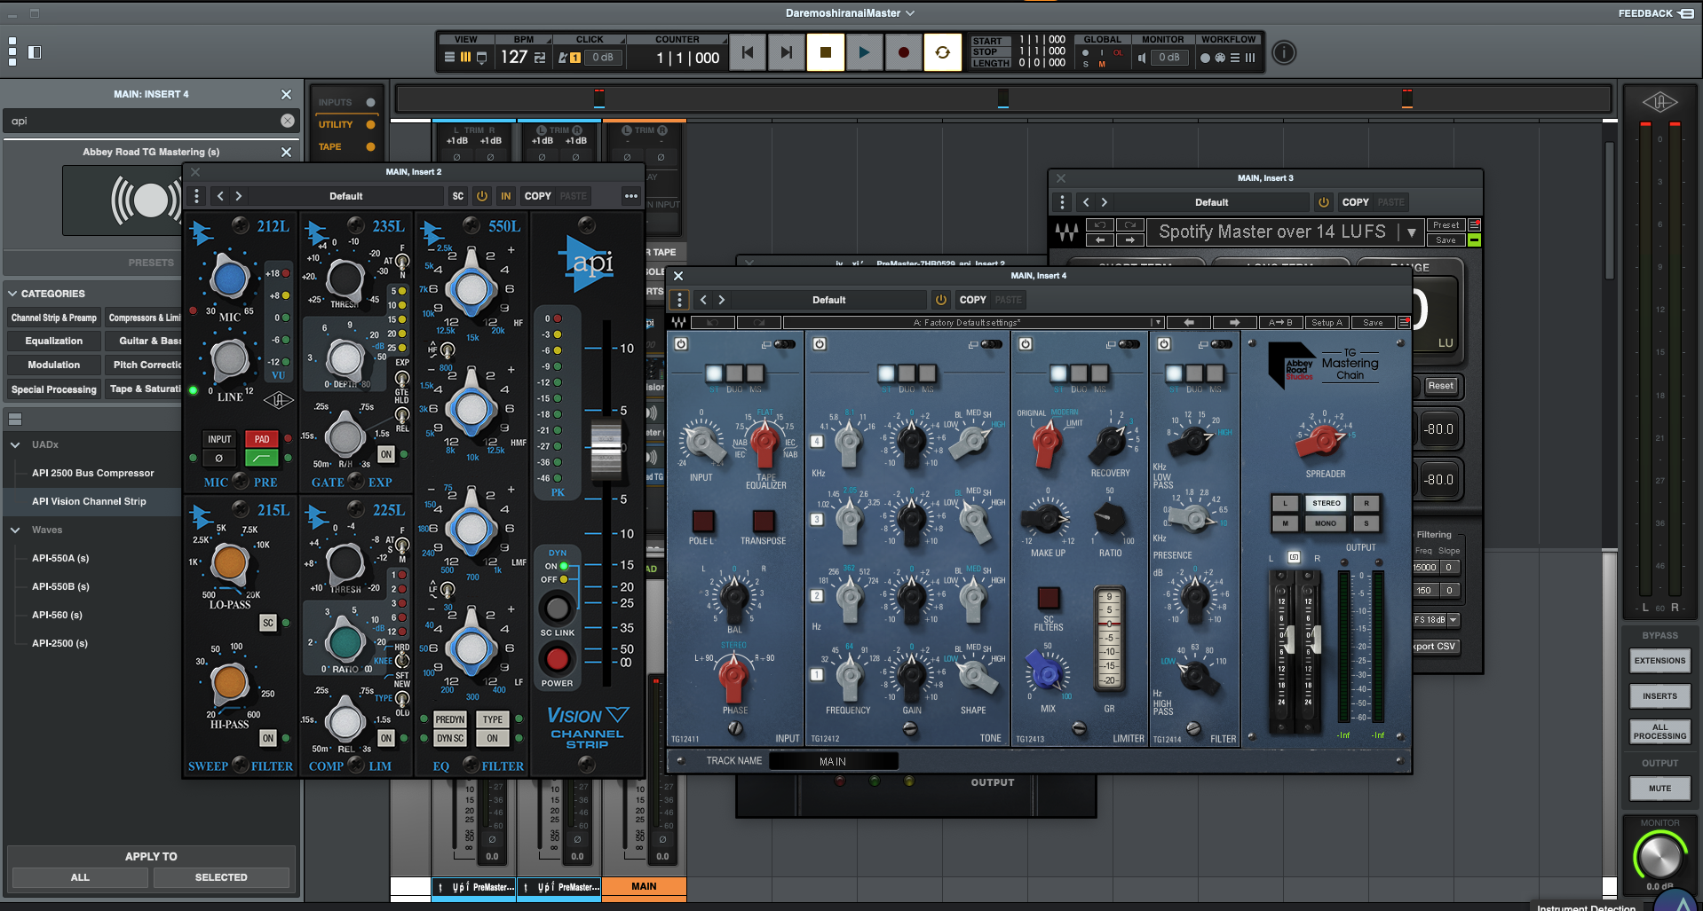Image resolution: width=1703 pixels, height=911 pixels.
Task: Open Spotify Master preset dropdown arrow
Action: 1411,232
